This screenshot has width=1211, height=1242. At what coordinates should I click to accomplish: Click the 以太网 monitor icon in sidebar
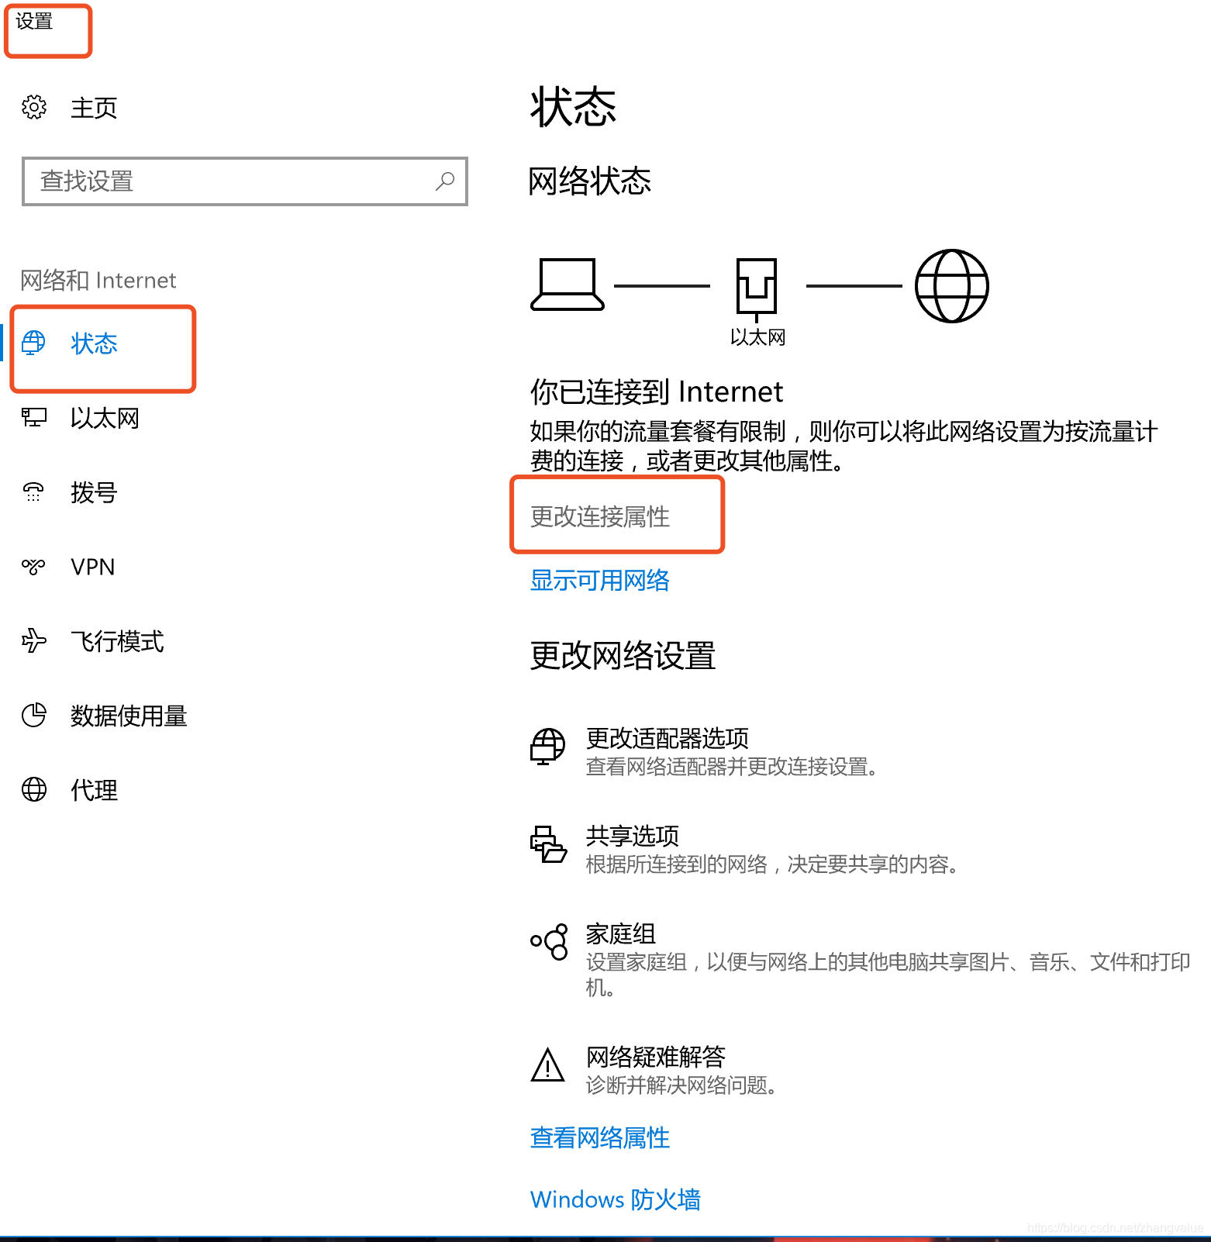34,418
